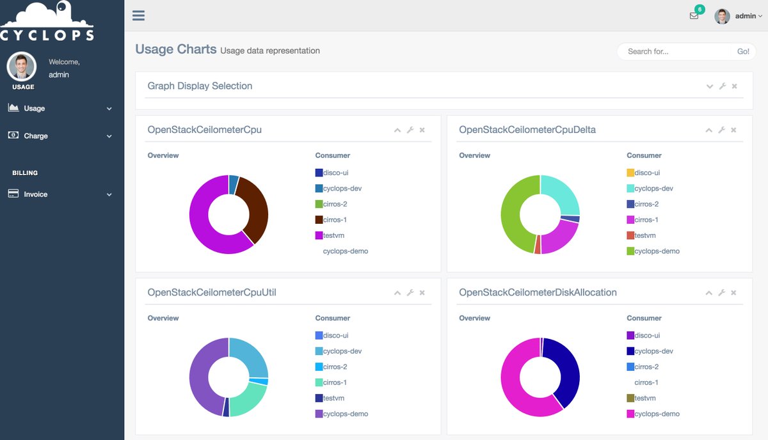Click the Usage area chart icon
This screenshot has height=440, width=768.
click(13, 108)
